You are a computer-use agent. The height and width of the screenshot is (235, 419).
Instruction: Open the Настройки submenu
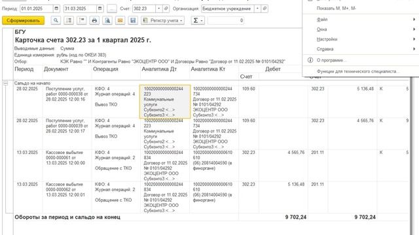point(361,39)
